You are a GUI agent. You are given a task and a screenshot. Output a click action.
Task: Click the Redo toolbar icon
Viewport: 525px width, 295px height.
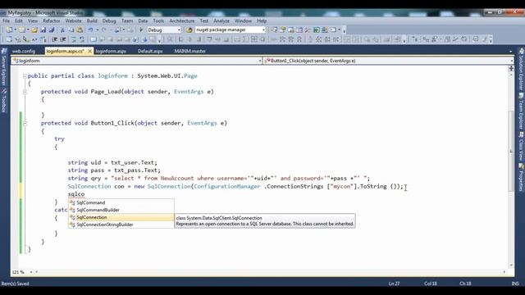click(104, 29)
